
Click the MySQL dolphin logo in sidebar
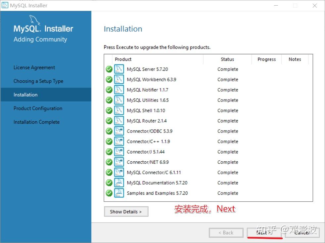pos(34,20)
